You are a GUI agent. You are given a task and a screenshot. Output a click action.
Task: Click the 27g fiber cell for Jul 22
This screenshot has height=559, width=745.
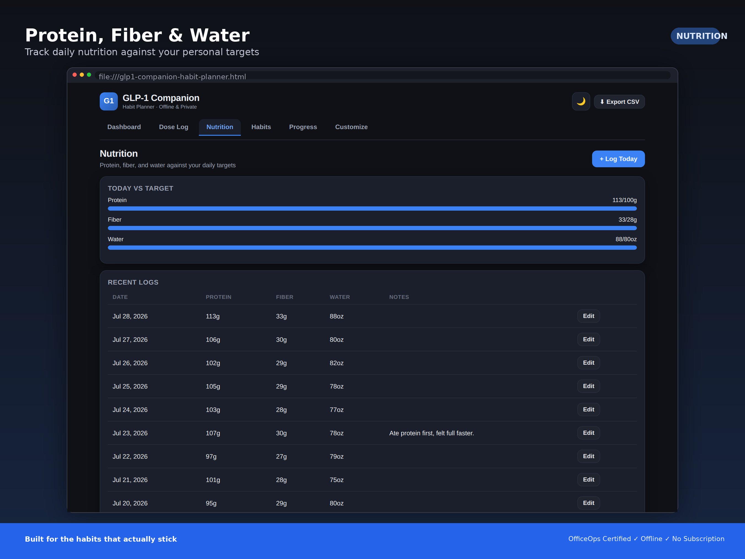coord(281,457)
